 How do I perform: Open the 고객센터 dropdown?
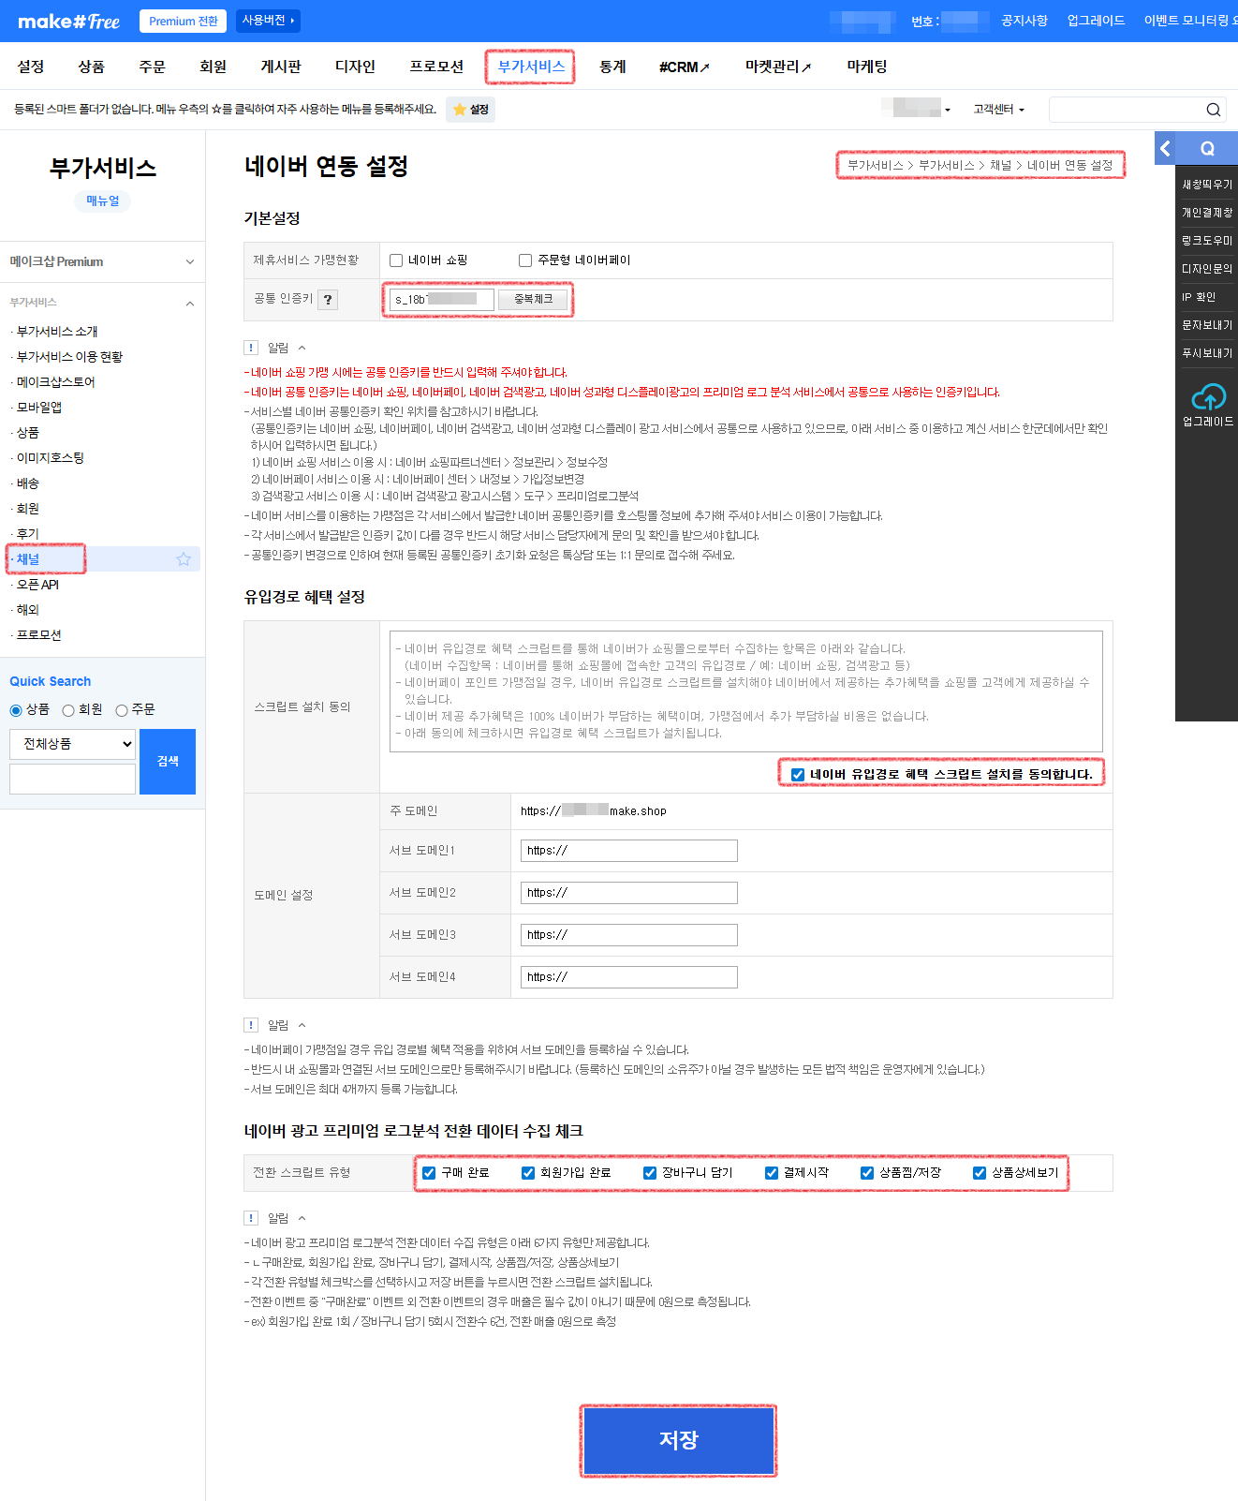point(998,110)
